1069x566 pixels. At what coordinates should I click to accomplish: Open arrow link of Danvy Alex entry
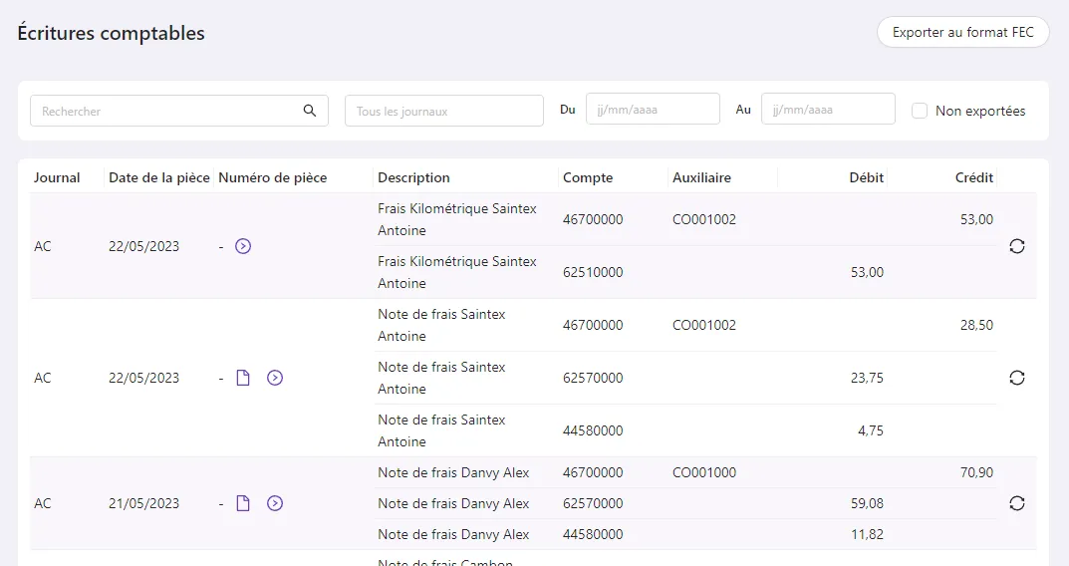tap(275, 503)
